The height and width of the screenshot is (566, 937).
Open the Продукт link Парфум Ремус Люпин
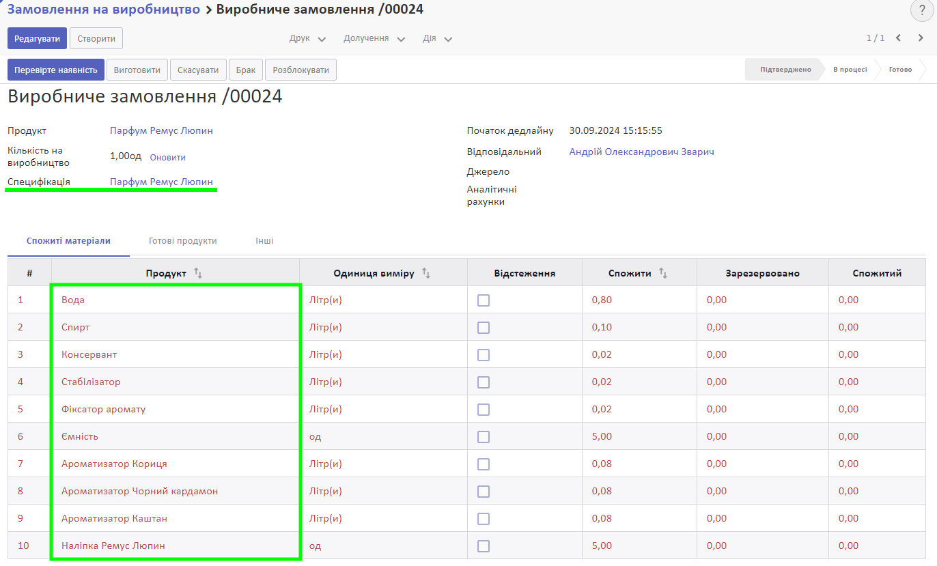[x=161, y=130]
